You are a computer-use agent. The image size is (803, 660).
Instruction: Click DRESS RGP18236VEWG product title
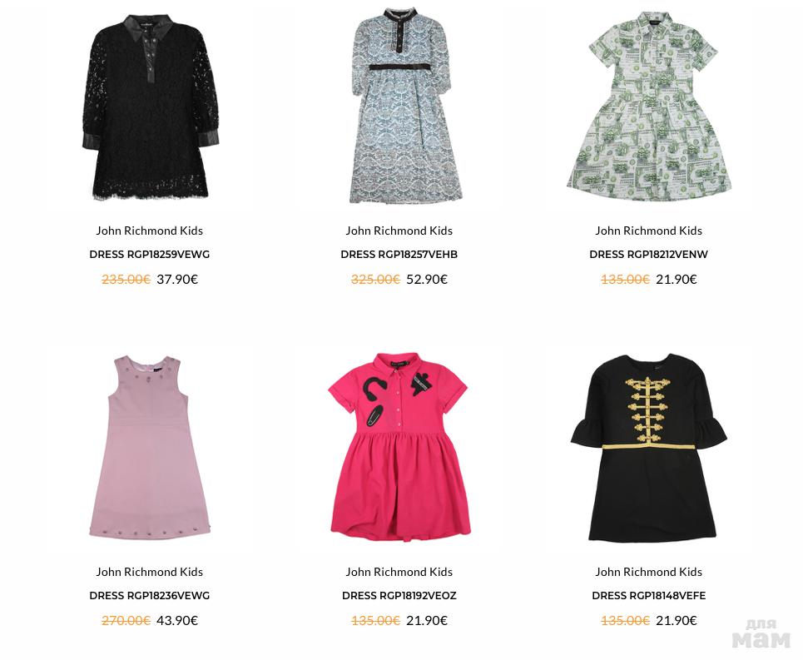150,595
